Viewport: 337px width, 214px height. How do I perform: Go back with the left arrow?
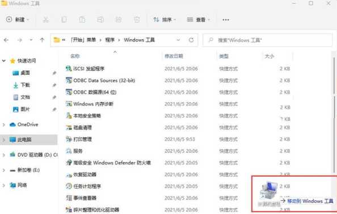pos(6,40)
